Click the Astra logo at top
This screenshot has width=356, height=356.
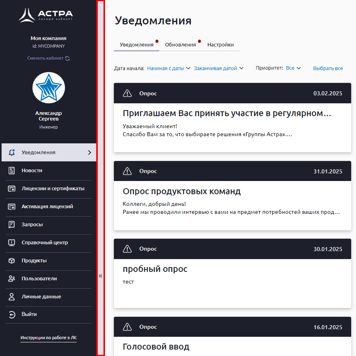46,15
